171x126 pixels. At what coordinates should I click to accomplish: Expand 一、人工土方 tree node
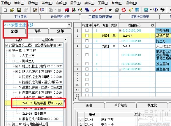13,56
